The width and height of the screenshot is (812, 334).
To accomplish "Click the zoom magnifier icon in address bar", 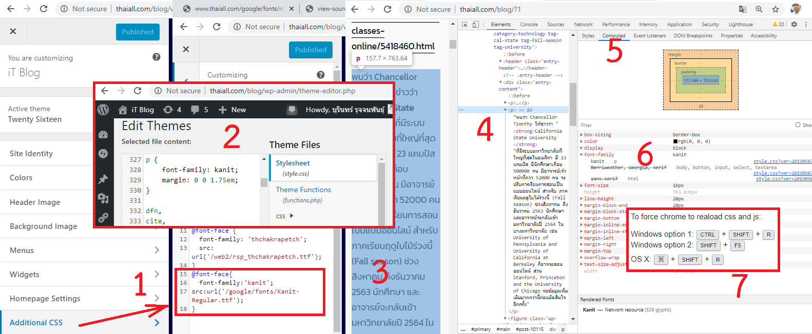I will [759, 9].
